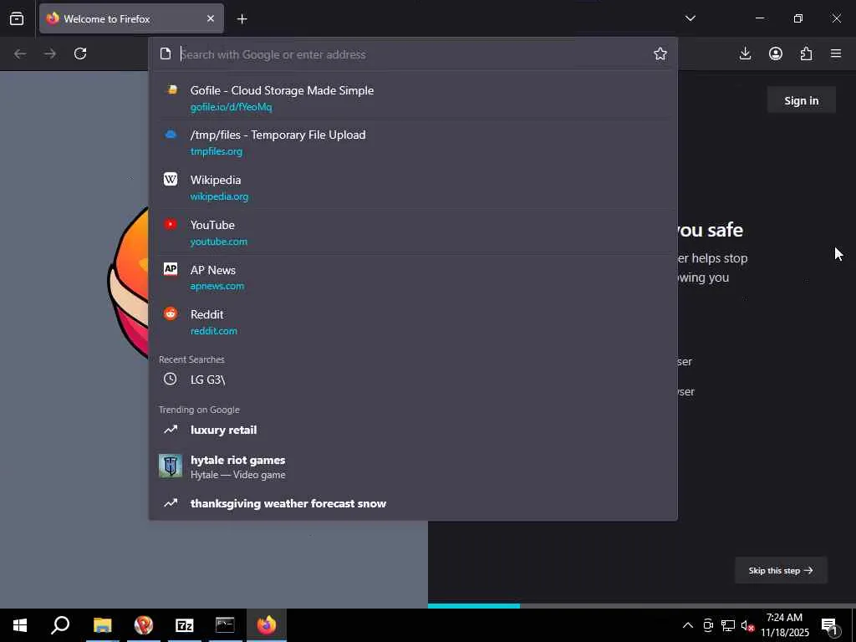Click trending arrow icon beside luxury retail
This screenshot has height=642, width=856.
click(x=171, y=430)
